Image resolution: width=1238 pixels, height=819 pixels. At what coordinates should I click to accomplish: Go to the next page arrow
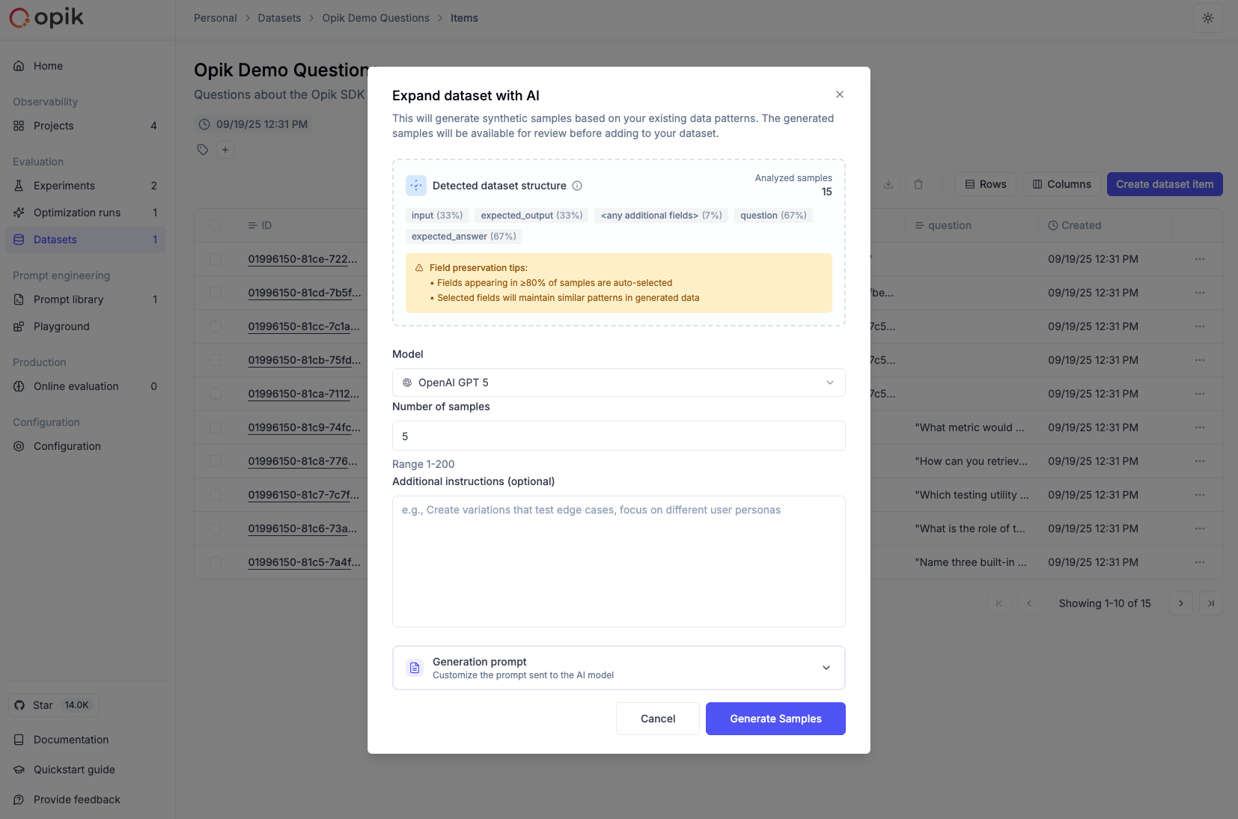click(x=1181, y=603)
